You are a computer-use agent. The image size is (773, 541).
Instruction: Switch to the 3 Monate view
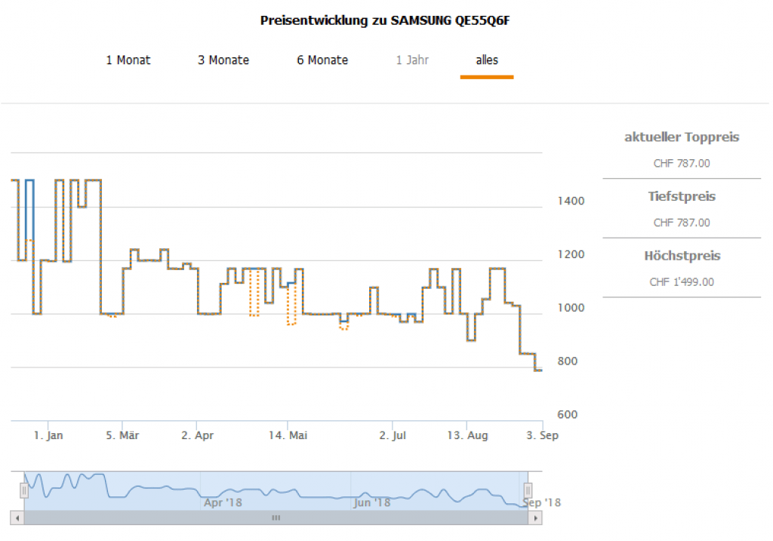tap(223, 60)
